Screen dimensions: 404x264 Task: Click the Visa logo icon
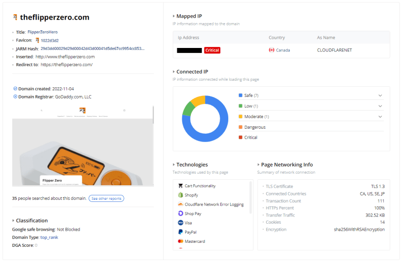click(181, 223)
